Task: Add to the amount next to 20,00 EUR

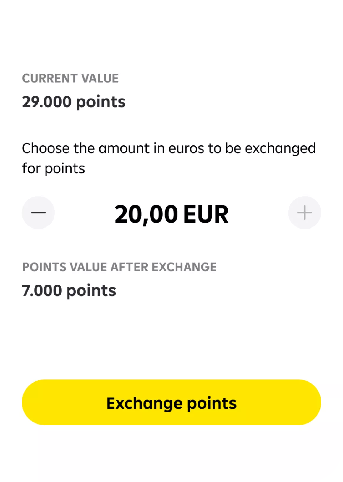Action: coord(304,213)
